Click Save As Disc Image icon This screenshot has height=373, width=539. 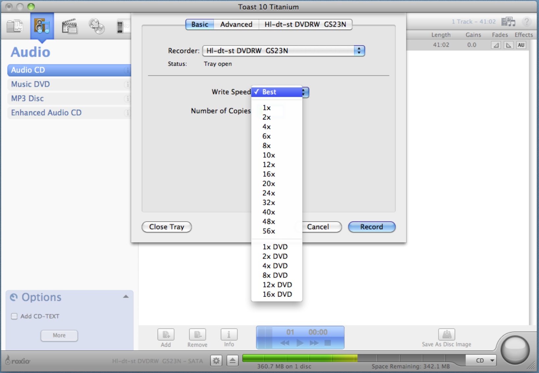click(447, 334)
